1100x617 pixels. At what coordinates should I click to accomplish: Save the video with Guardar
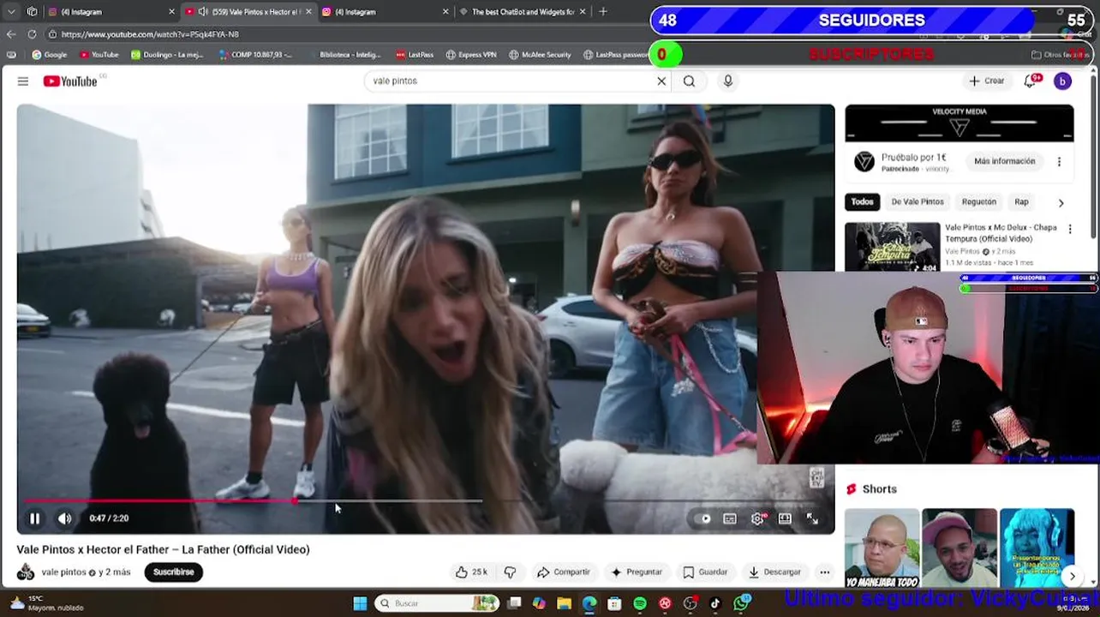click(705, 572)
